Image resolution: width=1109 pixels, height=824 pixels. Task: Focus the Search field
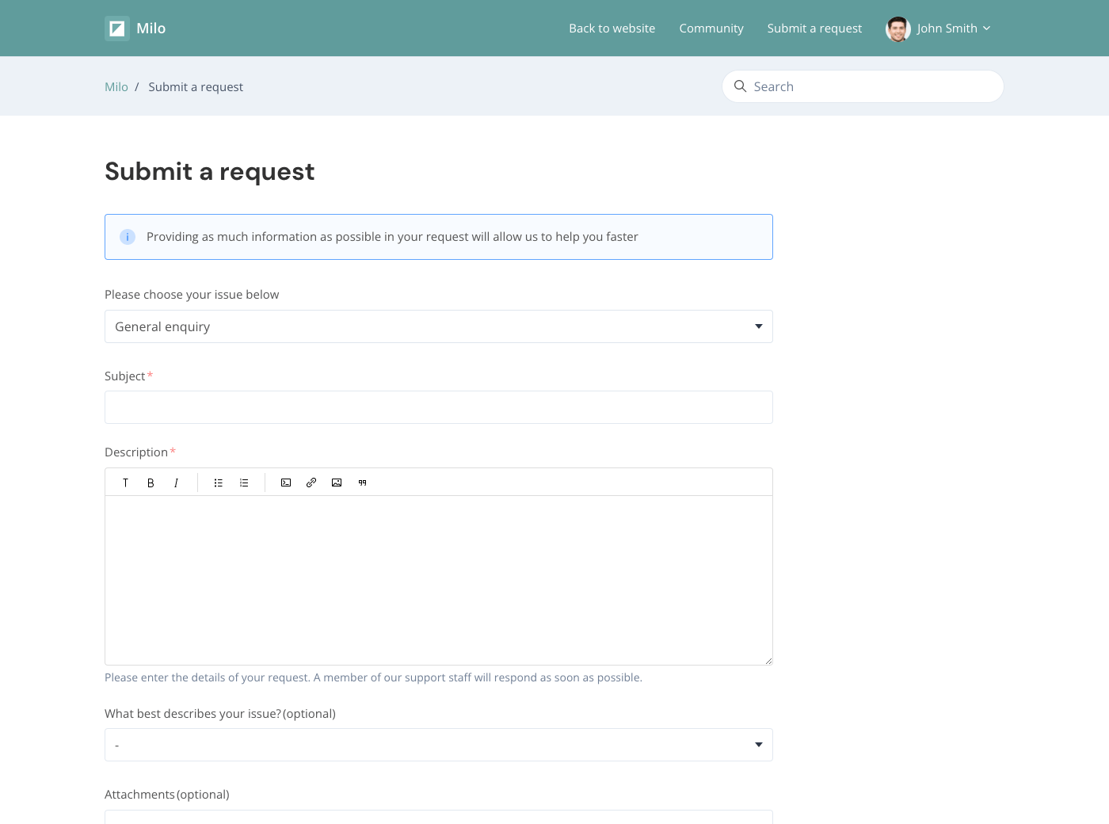[871, 86]
